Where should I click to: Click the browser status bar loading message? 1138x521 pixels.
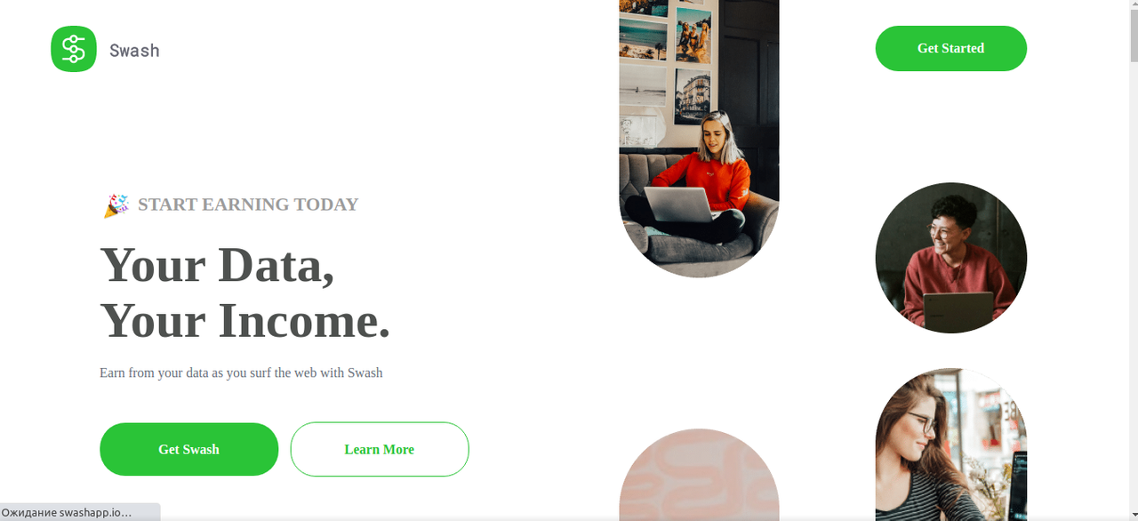(67, 512)
